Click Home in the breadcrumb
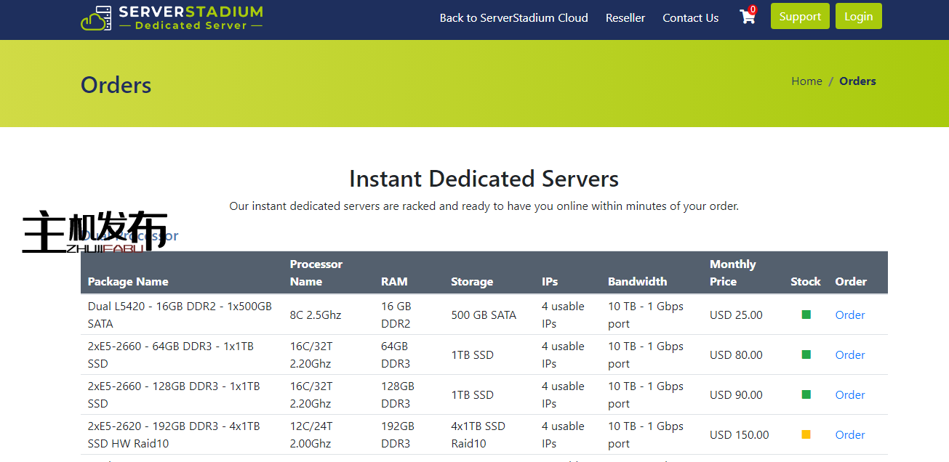949x462 pixels. point(806,81)
